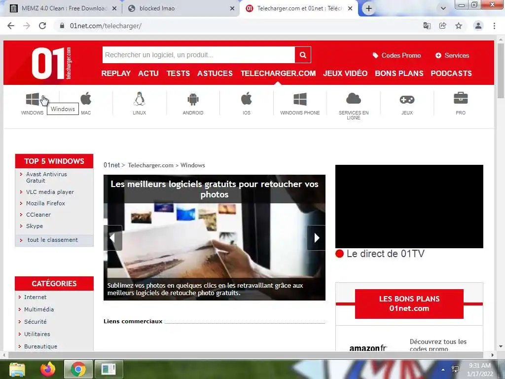
Task: Reload the page with refresh icon
Action: point(42,26)
